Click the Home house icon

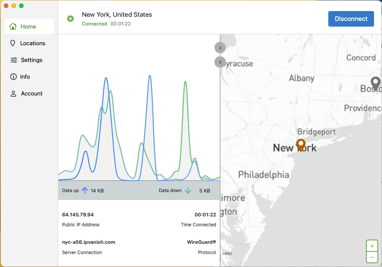[13, 27]
